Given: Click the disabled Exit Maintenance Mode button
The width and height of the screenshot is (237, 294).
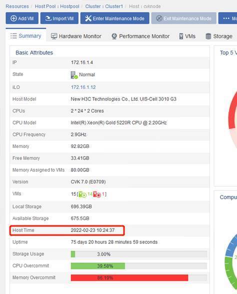Looking at the screenshot, I should pyautogui.click(x=184, y=18).
